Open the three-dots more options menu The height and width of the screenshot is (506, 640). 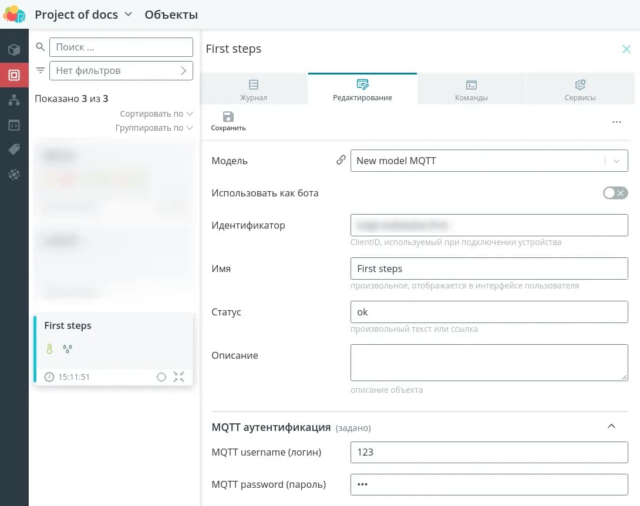point(617,122)
